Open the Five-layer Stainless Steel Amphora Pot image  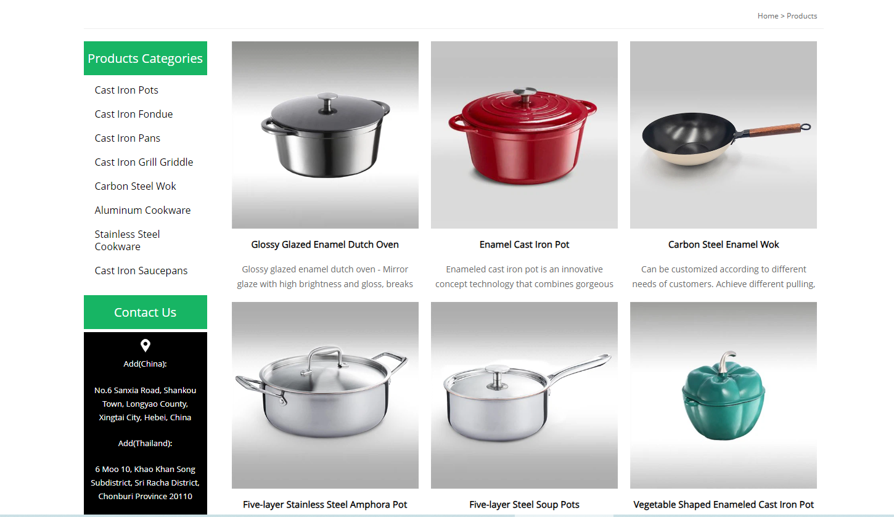click(x=325, y=395)
